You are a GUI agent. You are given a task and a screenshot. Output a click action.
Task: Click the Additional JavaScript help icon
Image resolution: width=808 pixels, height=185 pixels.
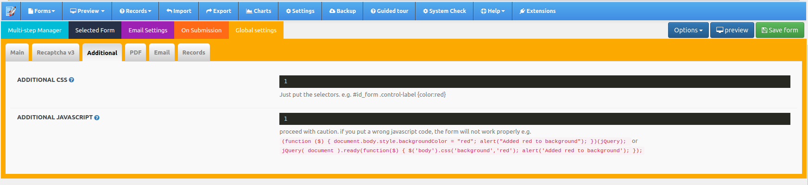click(97, 117)
